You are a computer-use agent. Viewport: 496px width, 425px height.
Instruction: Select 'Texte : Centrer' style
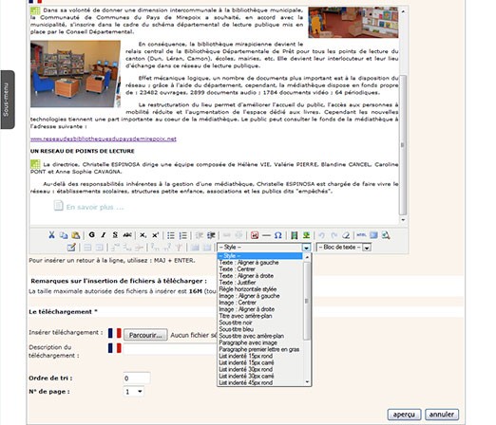pos(238,269)
